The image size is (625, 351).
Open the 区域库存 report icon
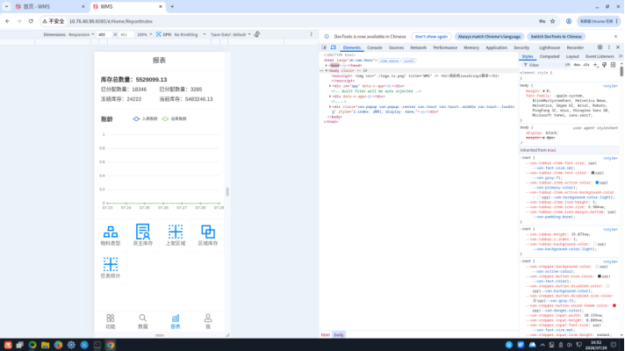point(208,235)
